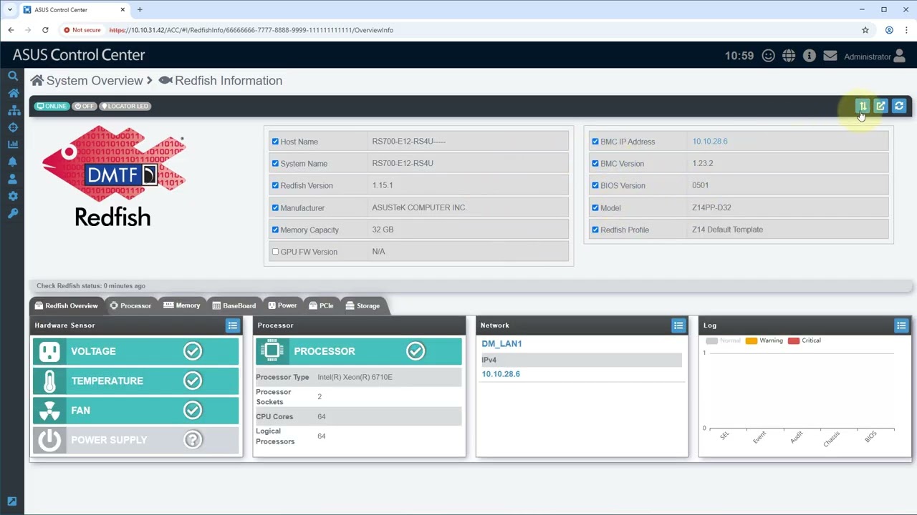
Task: Uncheck the Host Name checkbox
Action: tap(275, 142)
